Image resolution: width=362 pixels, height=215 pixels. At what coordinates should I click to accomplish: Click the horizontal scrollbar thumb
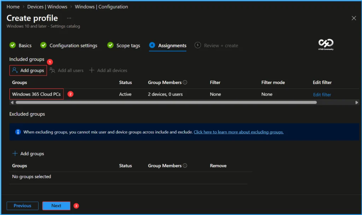click(166, 102)
